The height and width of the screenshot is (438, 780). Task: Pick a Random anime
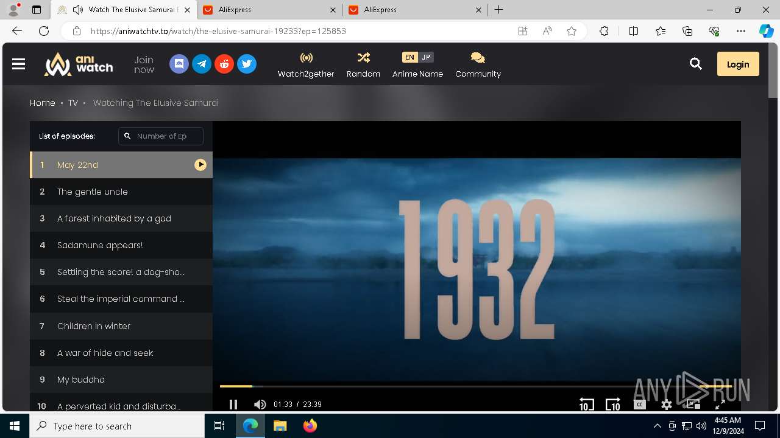[363, 64]
